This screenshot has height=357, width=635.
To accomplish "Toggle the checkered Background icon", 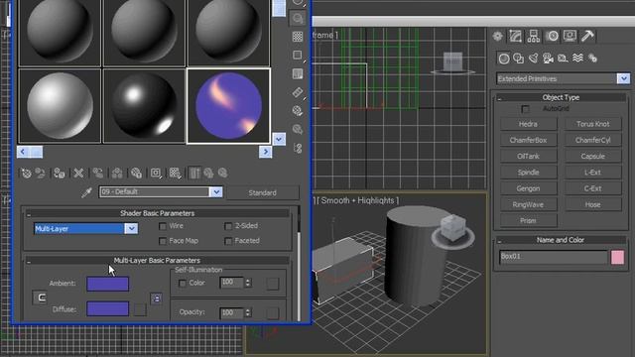I will pos(298,37).
